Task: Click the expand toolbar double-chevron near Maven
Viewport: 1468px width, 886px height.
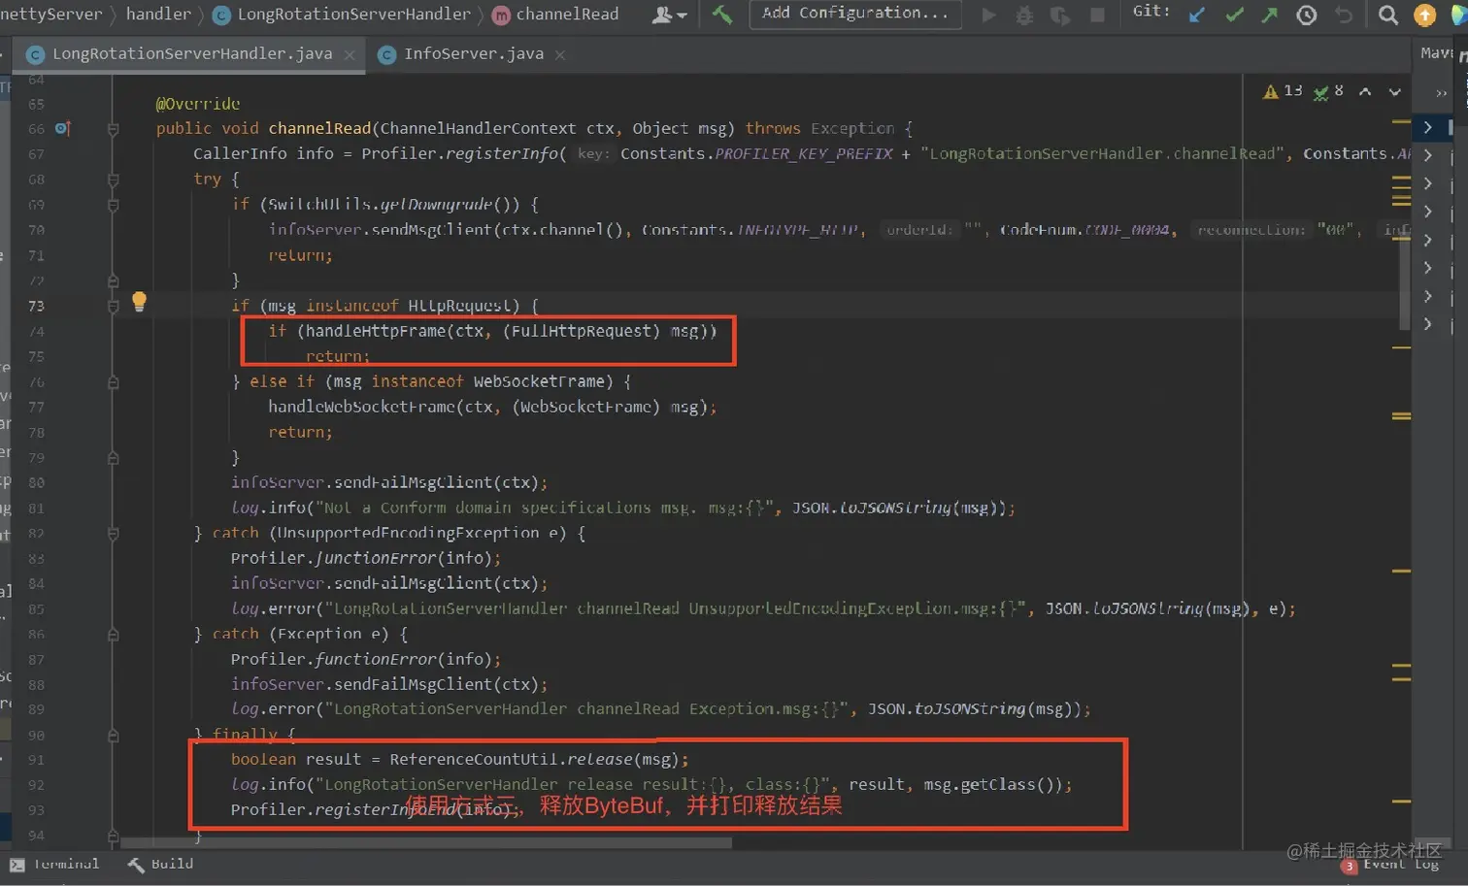Action: click(x=1441, y=93)
